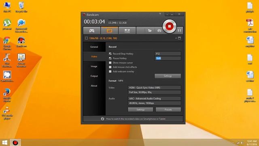Select the Screen Recorder desktop shortcut
The image size is (259, 146).
pyautogui.click(x=21, y=60)
